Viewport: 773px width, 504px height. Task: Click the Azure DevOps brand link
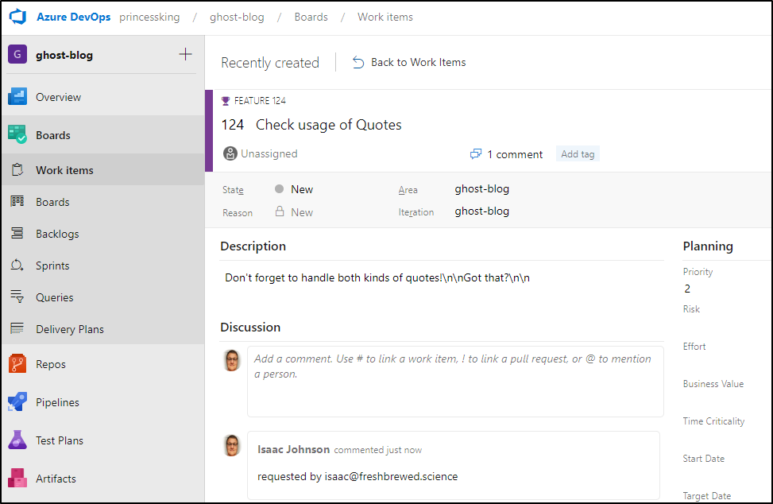(73, 17)
